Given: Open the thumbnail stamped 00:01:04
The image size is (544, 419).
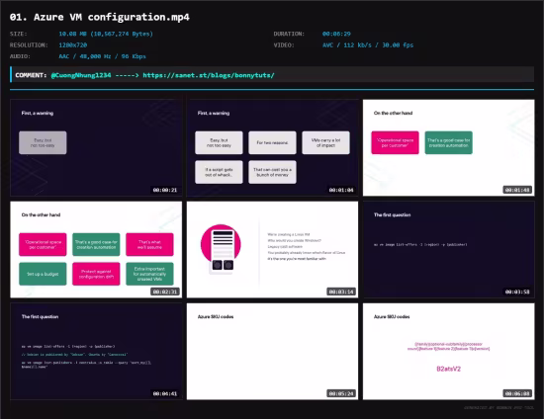Looking at the screenshot, I should tap(272, 147).
